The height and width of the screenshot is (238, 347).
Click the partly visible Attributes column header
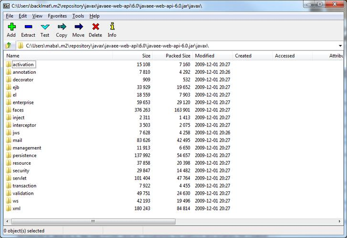tap(328, 56)
